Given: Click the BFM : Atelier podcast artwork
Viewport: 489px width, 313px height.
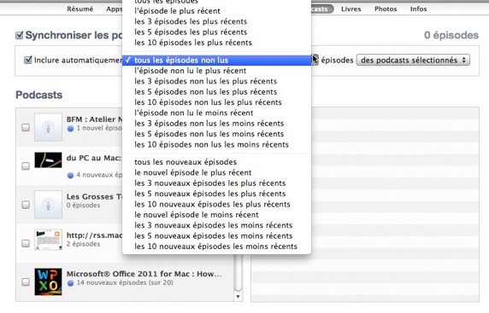Looking at the screenshot, I should pos(48,127).
